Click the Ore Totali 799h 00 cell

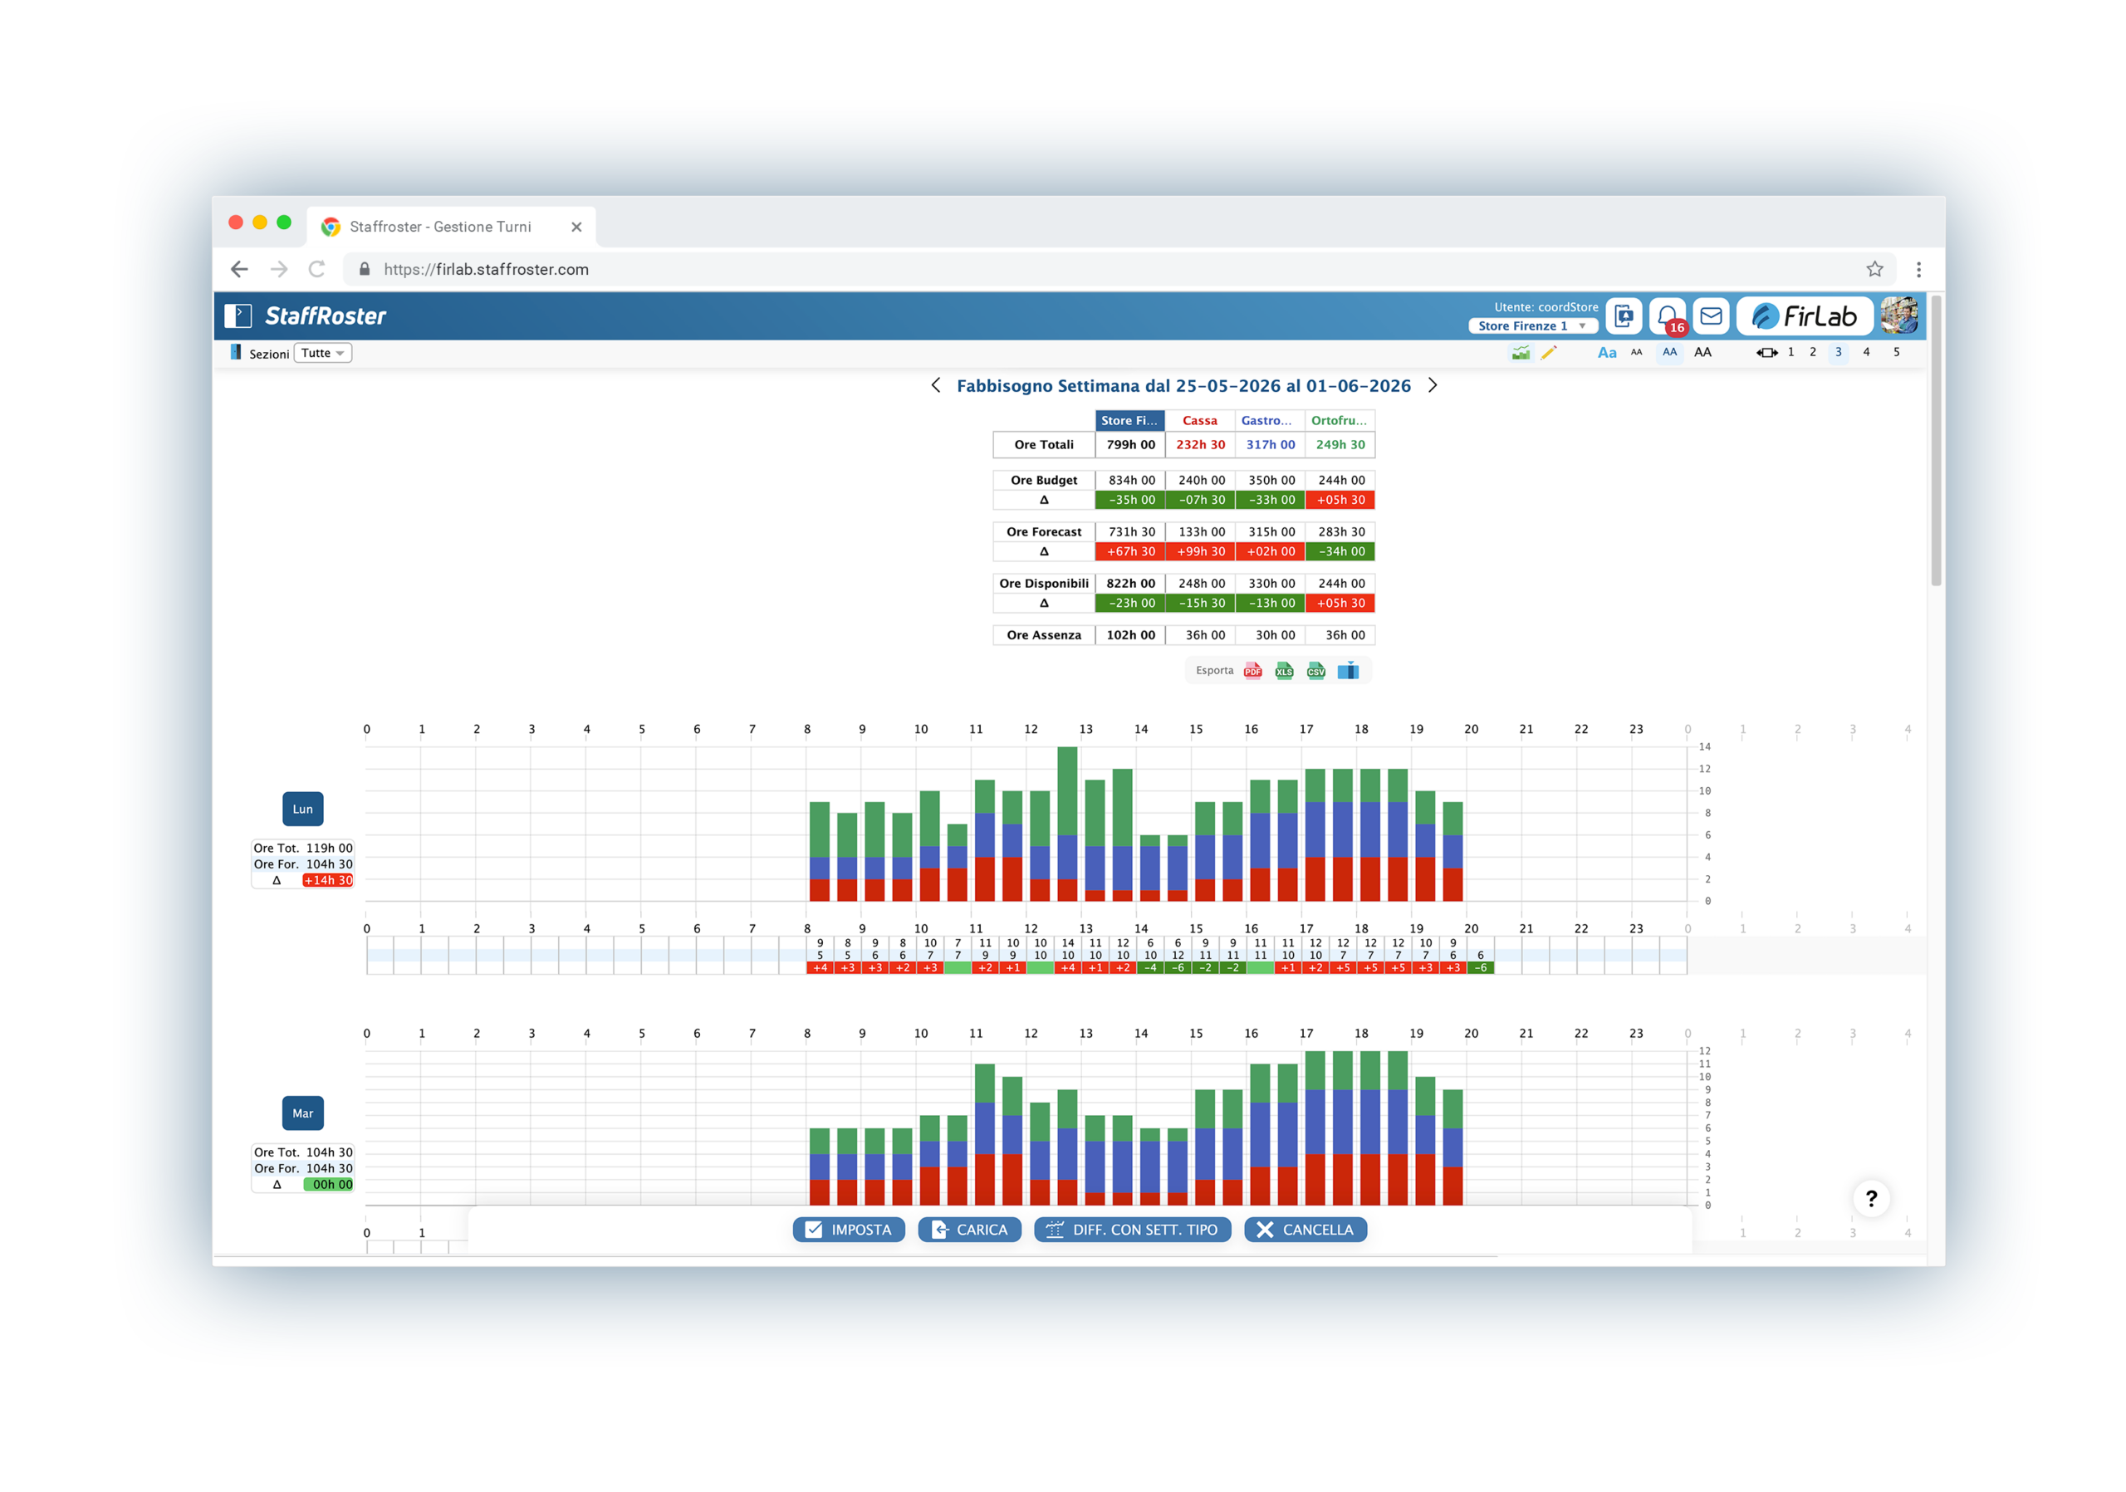pos(1130,445)
